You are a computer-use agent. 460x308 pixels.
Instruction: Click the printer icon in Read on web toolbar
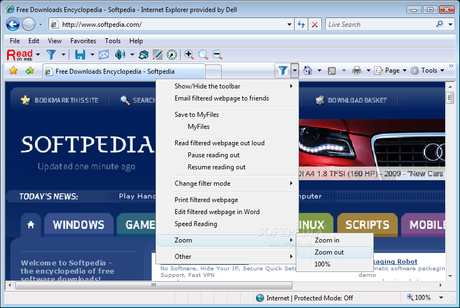pos(144,55)
